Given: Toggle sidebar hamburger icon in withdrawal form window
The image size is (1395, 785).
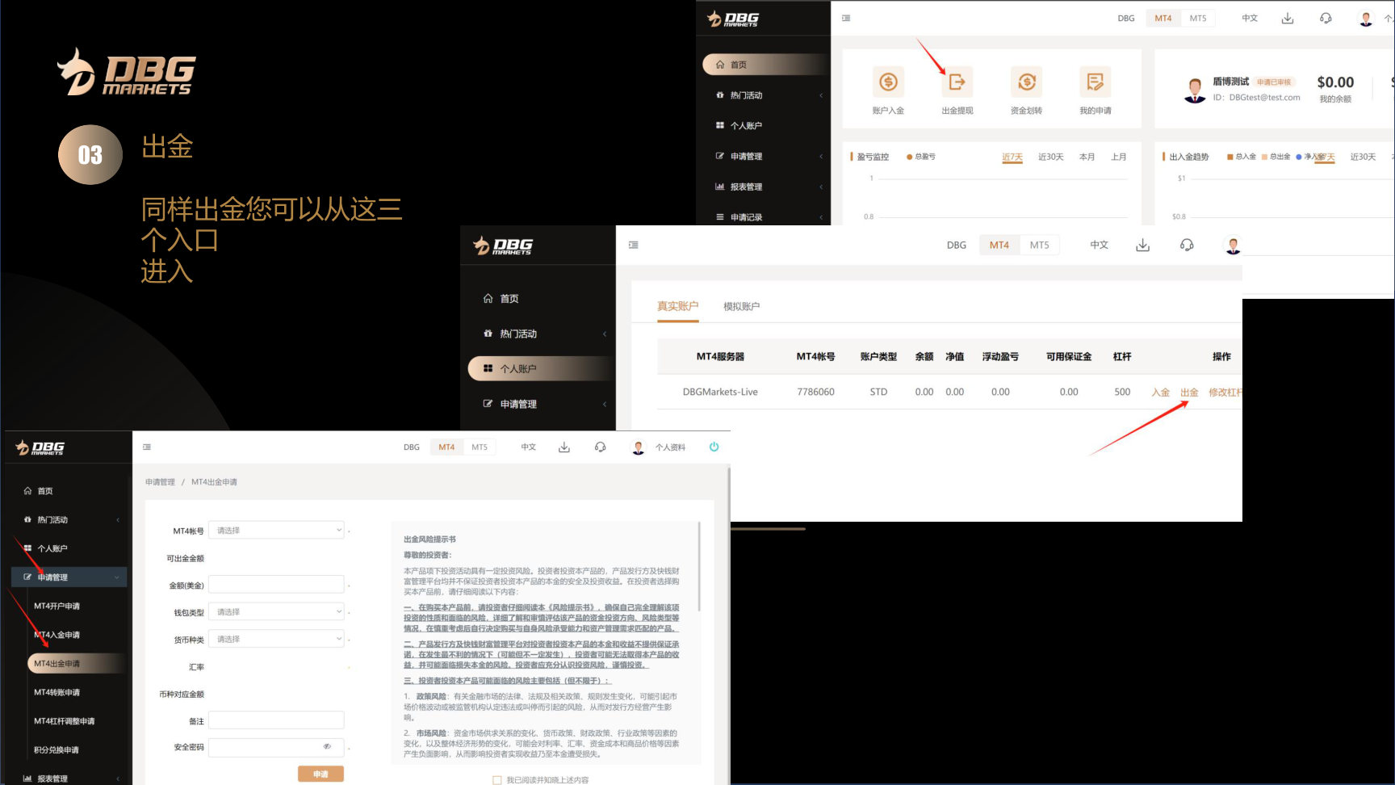Looking at the screenshot, I should [x=147, y=447].
